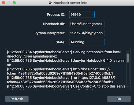Click the 'Use Control-C to stop' log line
The height and width of the screenshot is (105, 134).
coord(66,86)
